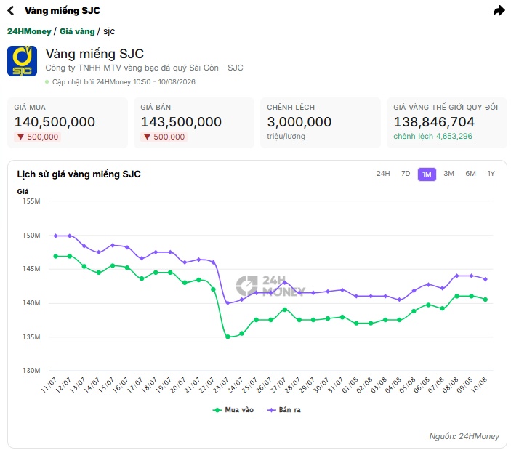Click the 01/08 x-axis date label

350,385
